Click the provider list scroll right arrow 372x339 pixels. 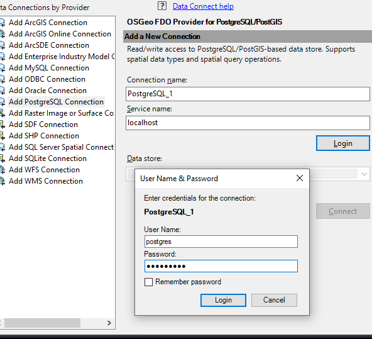109,323
